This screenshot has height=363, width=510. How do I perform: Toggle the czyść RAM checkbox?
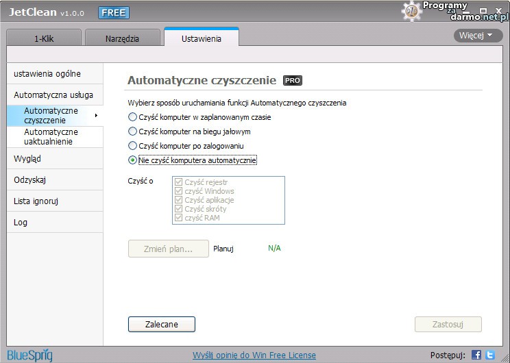pyautogui.click(x=179, y=218)
